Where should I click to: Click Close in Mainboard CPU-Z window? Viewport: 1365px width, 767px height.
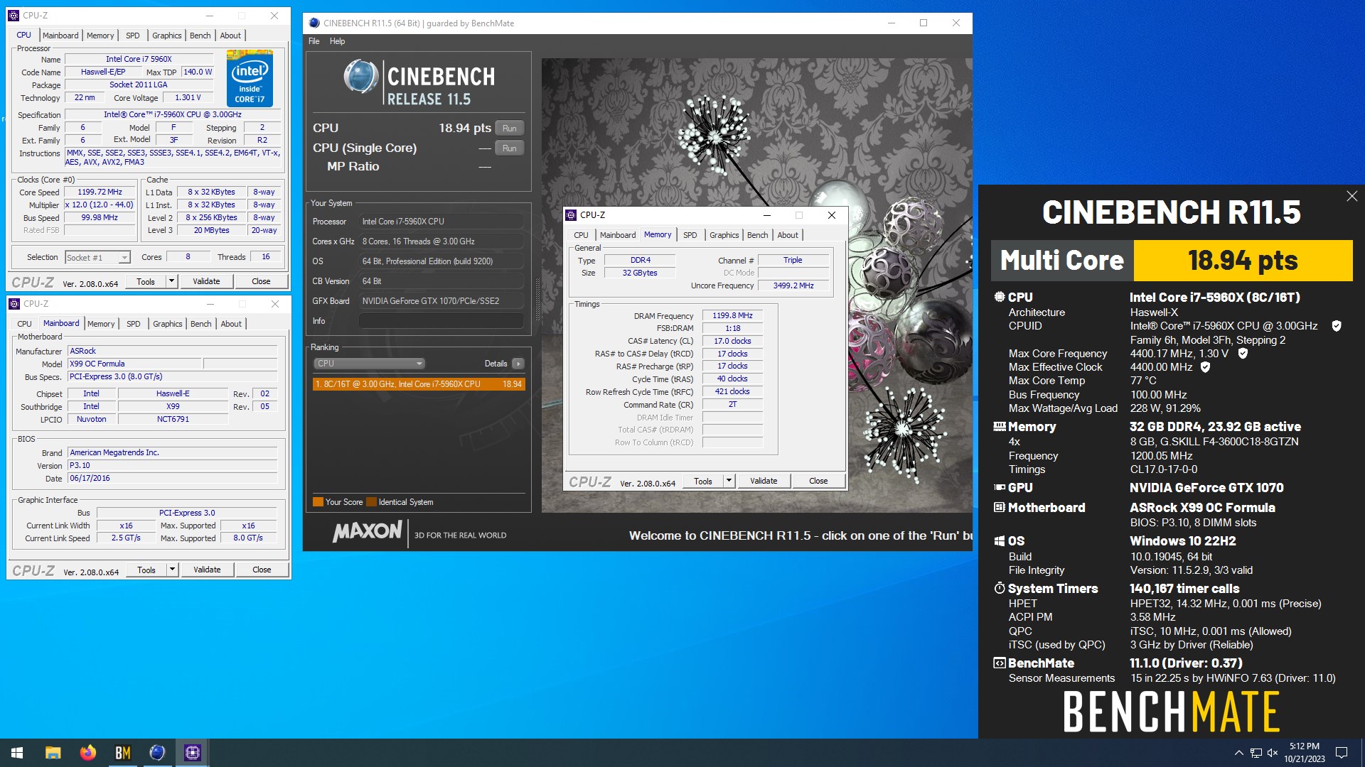pos(262,570)
